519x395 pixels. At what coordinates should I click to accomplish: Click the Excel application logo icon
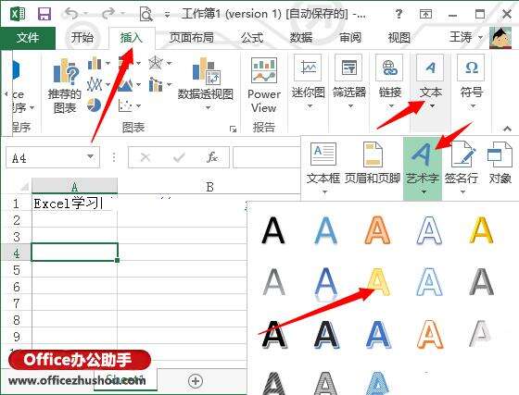(18, 14)
